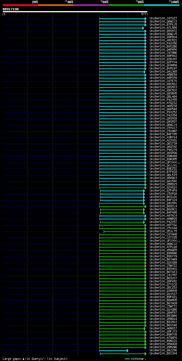The height and width of the screenshot is (361, 182).
Task: Select hit label UniRef100_Q9FJX3
Action: 163,332
